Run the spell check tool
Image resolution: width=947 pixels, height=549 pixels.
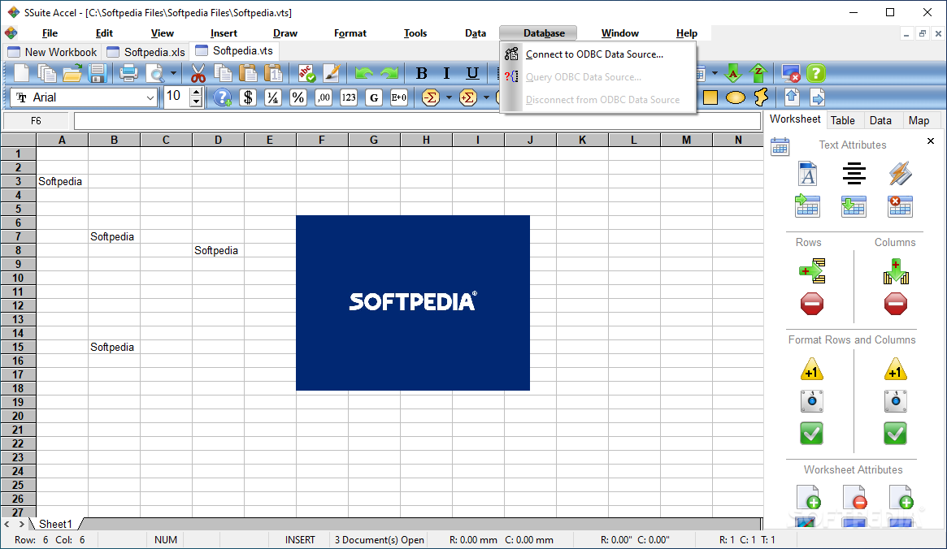(306, 74)
